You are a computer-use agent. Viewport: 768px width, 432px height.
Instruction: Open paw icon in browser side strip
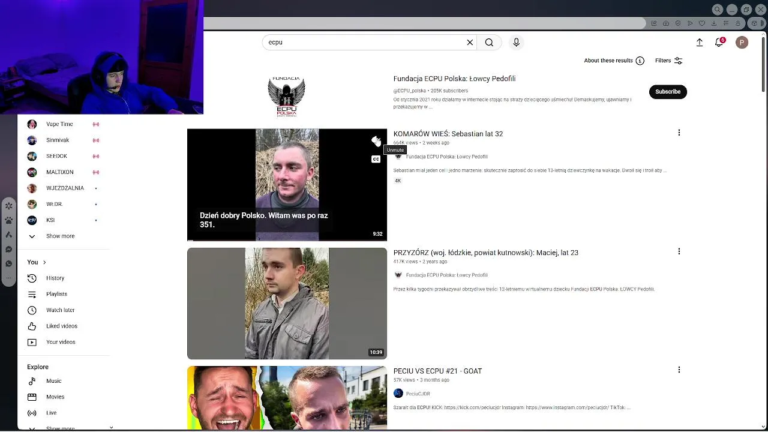click(x=8, y=220)
